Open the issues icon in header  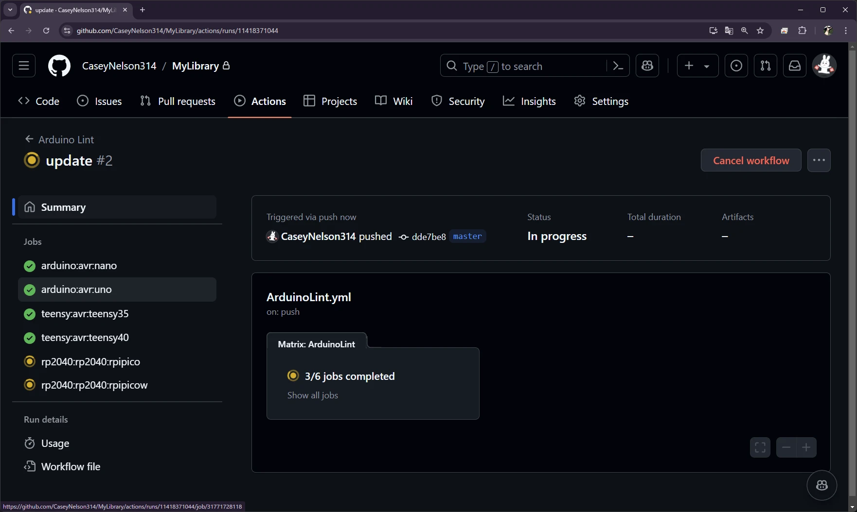(736, 66)
